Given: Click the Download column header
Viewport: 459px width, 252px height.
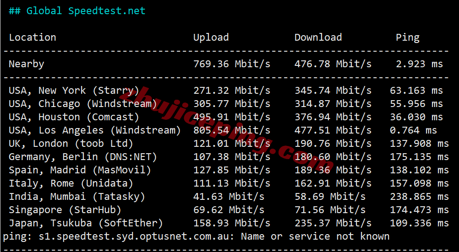Looking at the screenshot, I should point(318,38).
